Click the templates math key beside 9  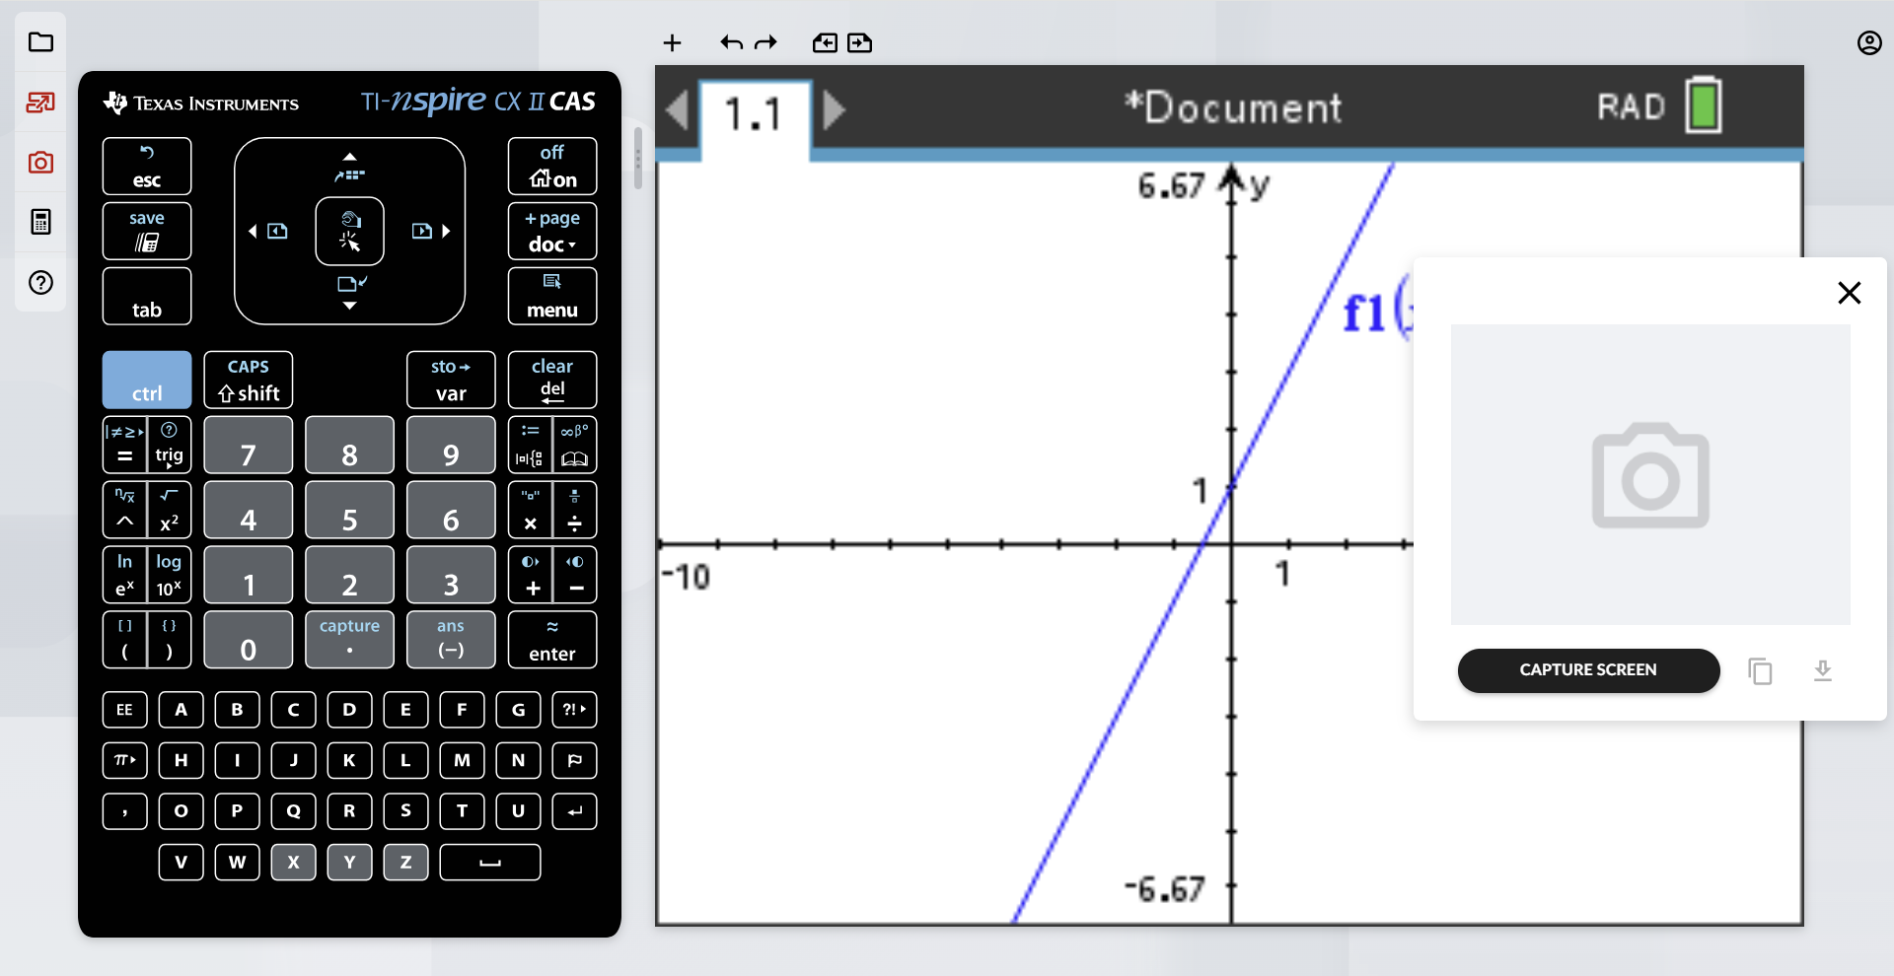(530, 445)
